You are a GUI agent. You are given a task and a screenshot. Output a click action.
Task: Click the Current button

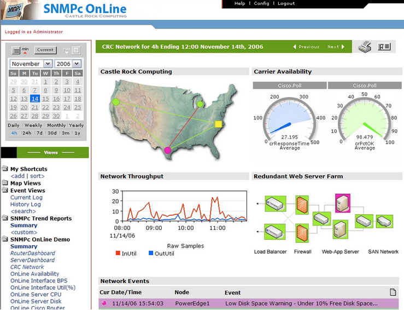tap(45, 50)
